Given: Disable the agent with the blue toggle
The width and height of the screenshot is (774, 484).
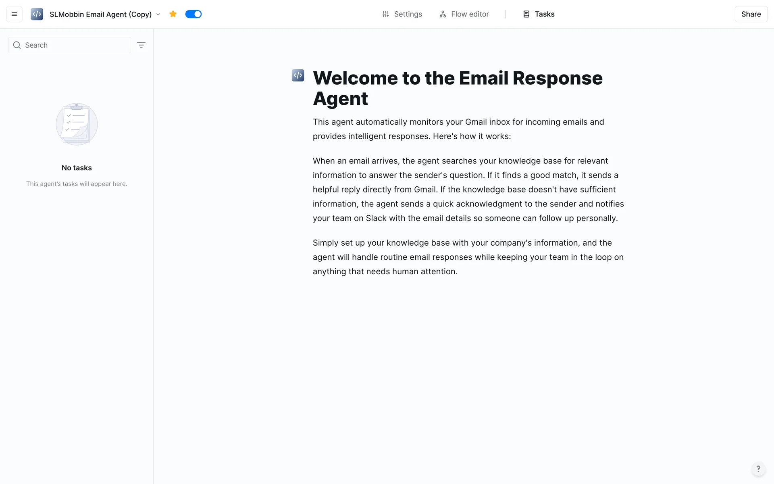Looking at the screenshot, I should click(193, 14).
